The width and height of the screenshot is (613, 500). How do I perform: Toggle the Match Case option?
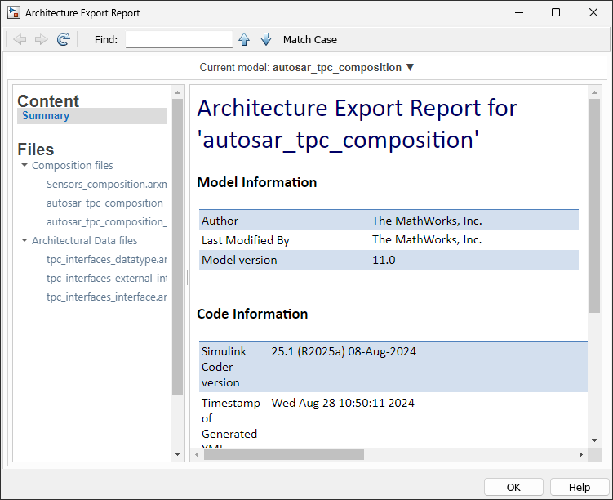pyautogui.click(x=309, y=39)
